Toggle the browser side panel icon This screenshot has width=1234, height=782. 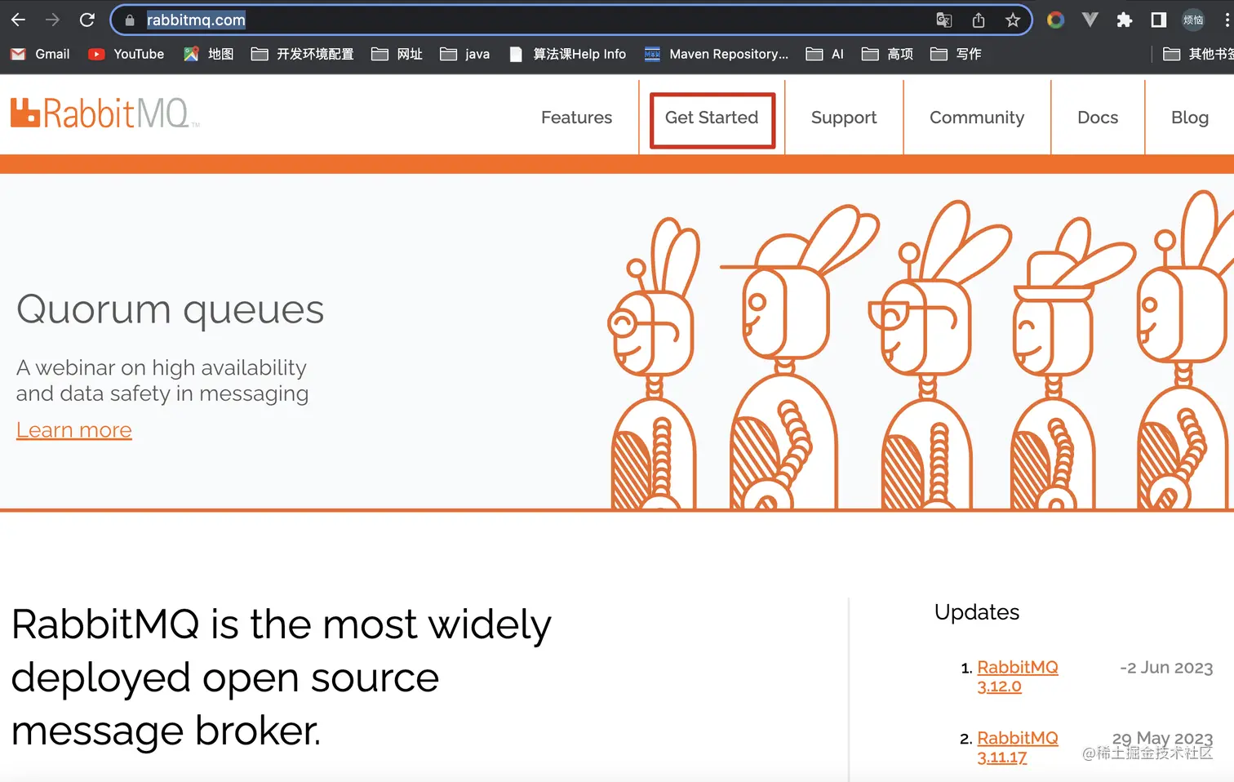[x=1159, y=20]
